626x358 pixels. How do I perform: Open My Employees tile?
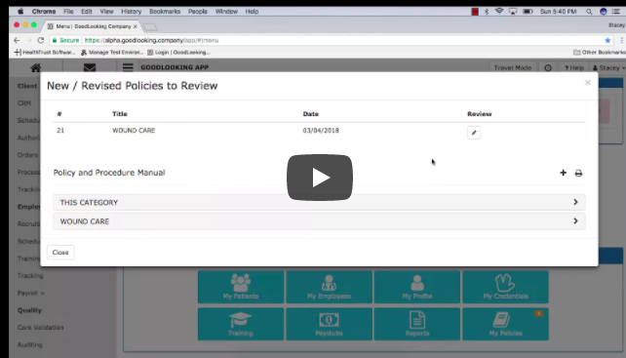pos(329,287)
